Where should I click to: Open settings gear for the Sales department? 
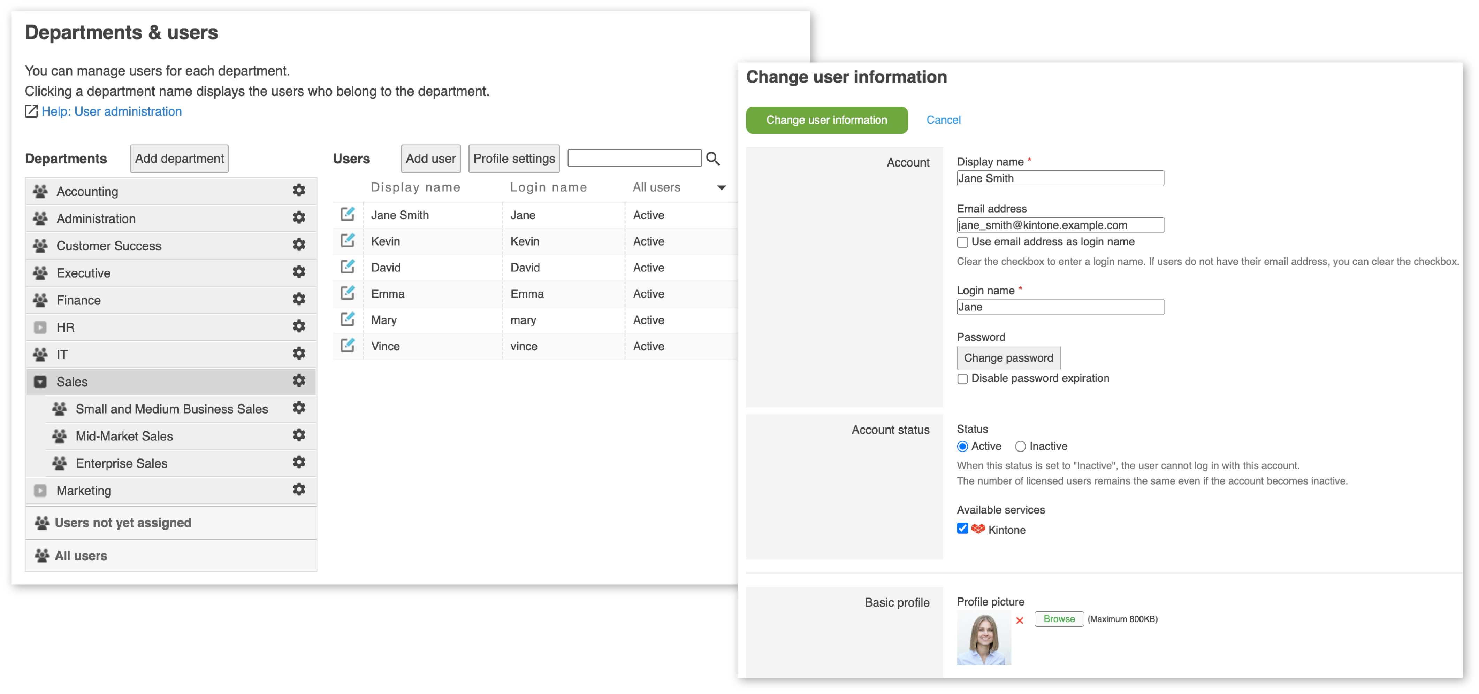click(x=299, y=380)
